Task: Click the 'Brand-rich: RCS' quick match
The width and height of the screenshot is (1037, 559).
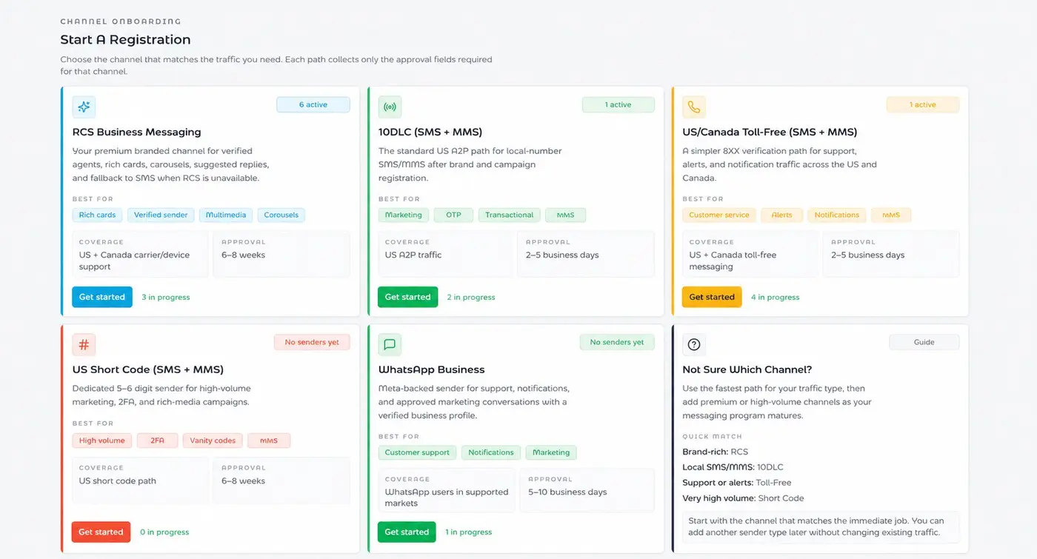Action: (x=716, y=452)
